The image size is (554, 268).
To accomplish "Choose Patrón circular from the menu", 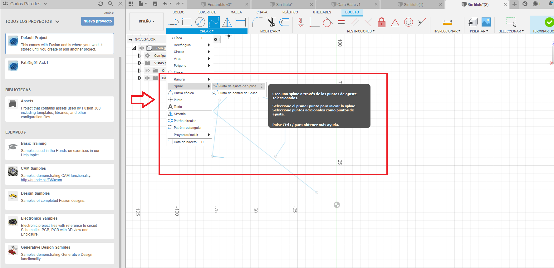I will point(189,121).
